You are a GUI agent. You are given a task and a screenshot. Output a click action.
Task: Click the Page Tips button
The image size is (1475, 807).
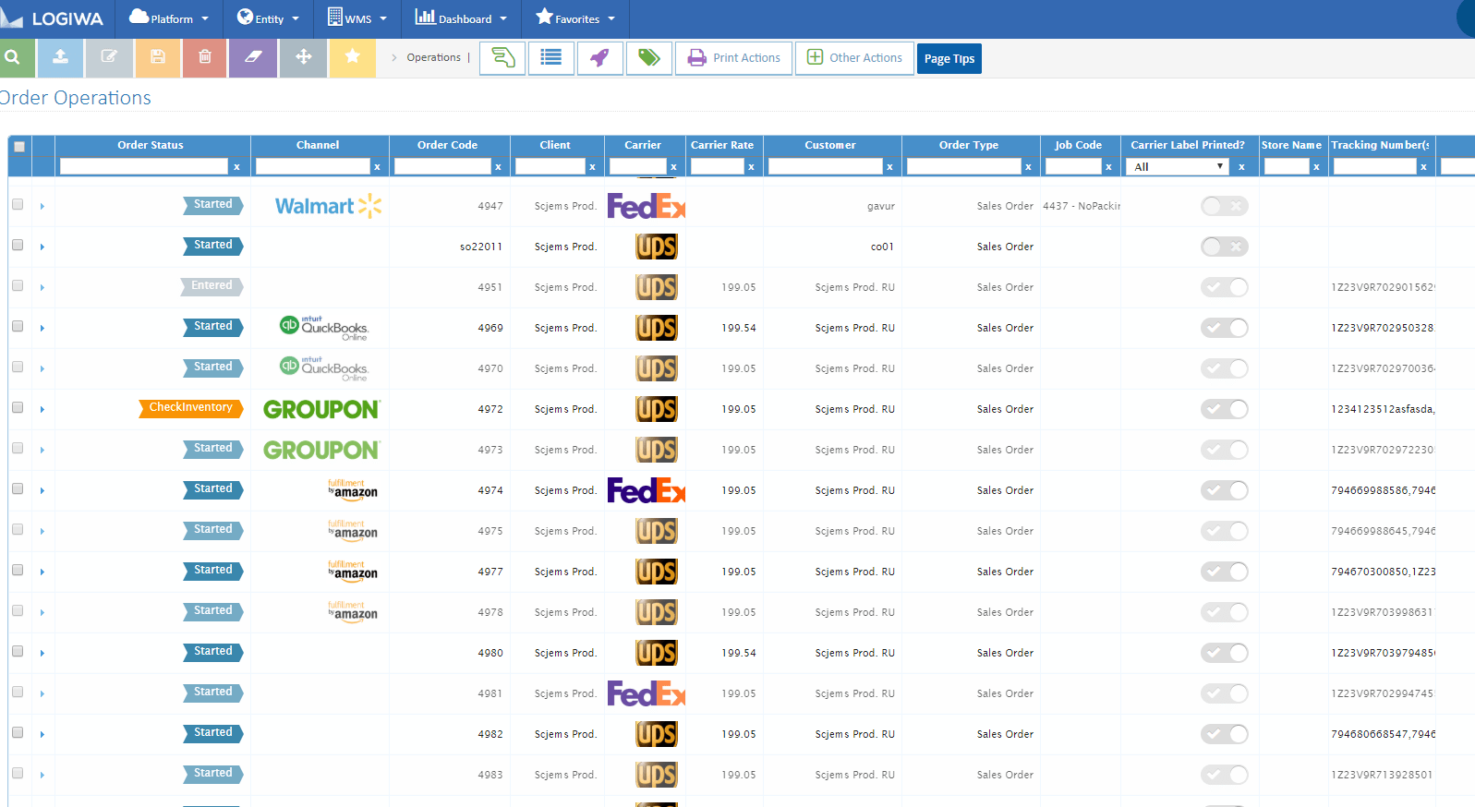pos(949,59)
